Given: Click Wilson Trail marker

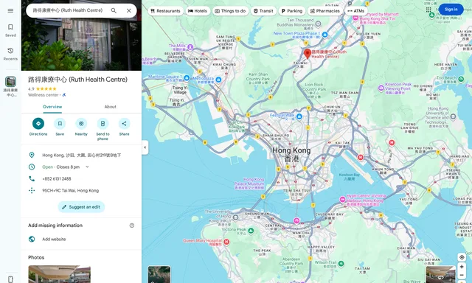Looking at the screenshot, I should pos(341,264).
